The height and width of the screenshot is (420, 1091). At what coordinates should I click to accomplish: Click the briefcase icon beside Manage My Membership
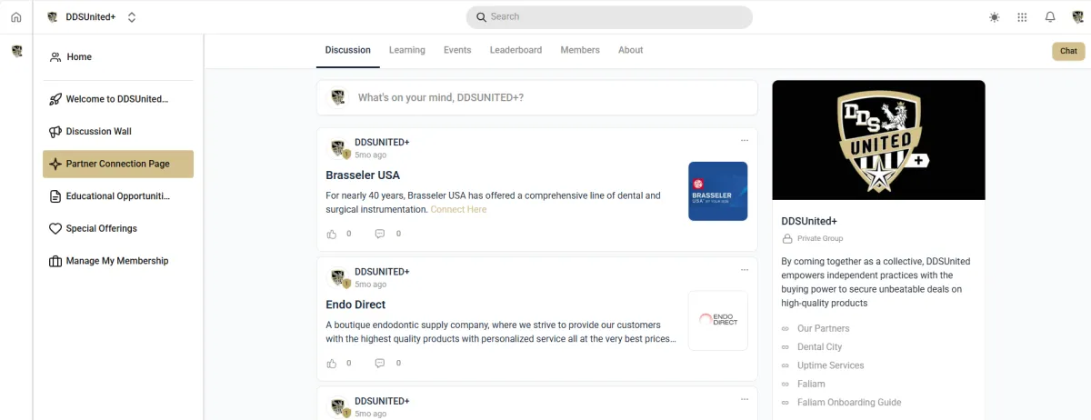tap(55, 261)
